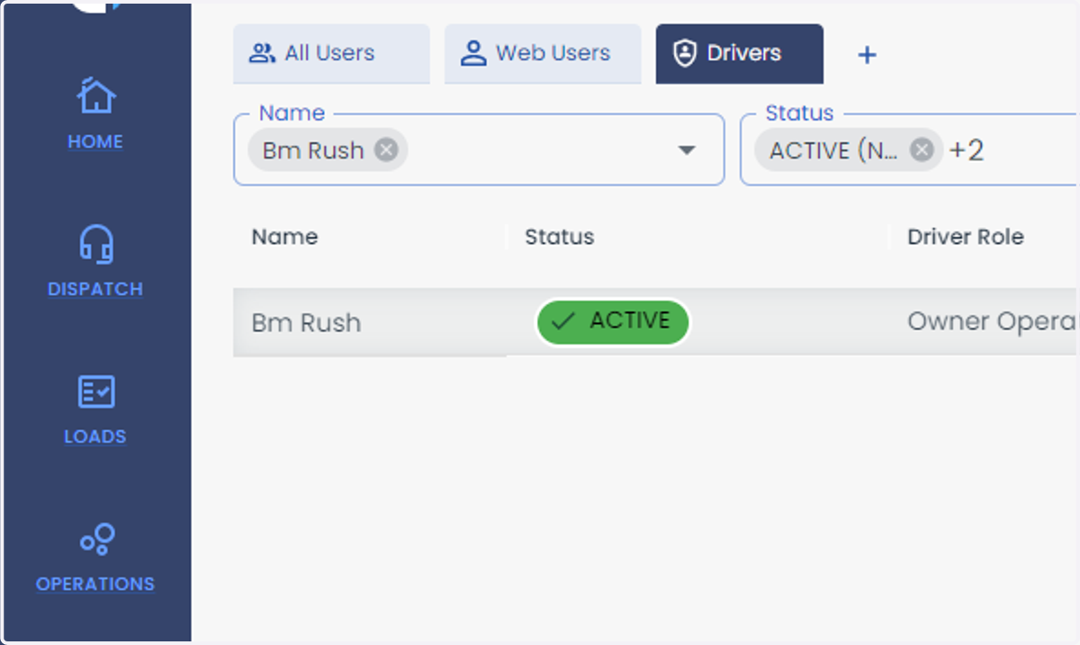The height and width of the screenshot is (645, 1080).
Task: Click the Loads checklist icon
Action: coord(95,391)
